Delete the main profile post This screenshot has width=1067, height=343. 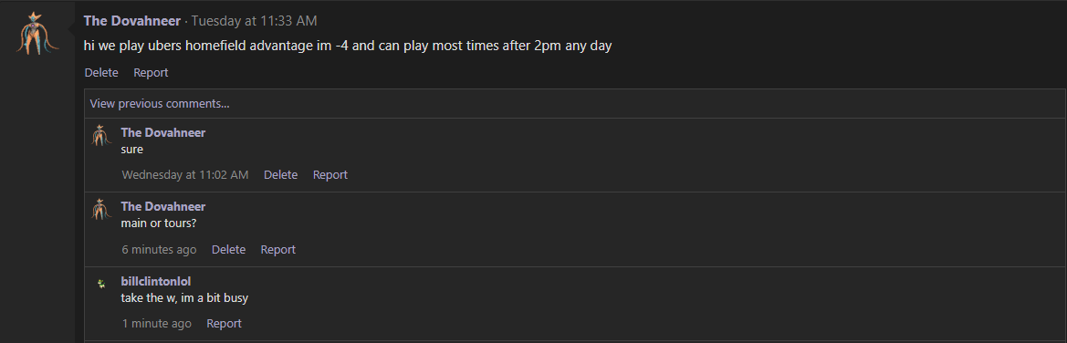(x=100, y=72)
